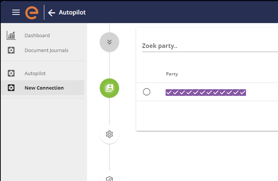Click the Dashboard chart icon
The height and width of the screenshot is (181, 278).
click(11, 35)
